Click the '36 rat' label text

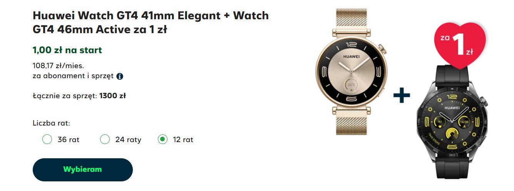click(69, 140)
